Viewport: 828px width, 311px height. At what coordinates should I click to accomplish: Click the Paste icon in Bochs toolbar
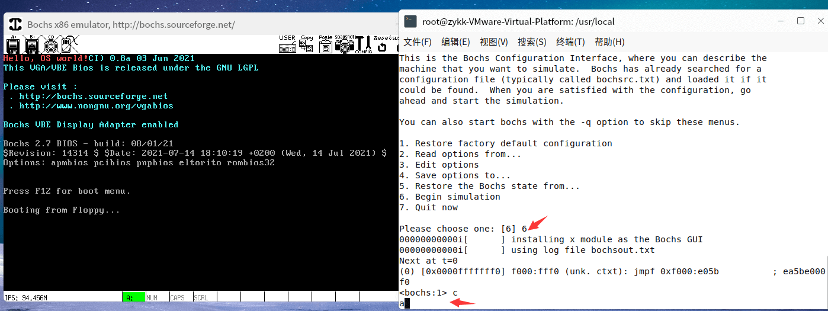[x=325, y=44]
